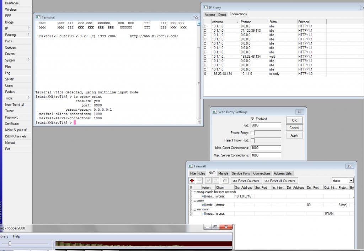Viewport: 364px width, 251px height.
Task: Adjust the foobar2000 volume slider
Action: tap(10, 244)
